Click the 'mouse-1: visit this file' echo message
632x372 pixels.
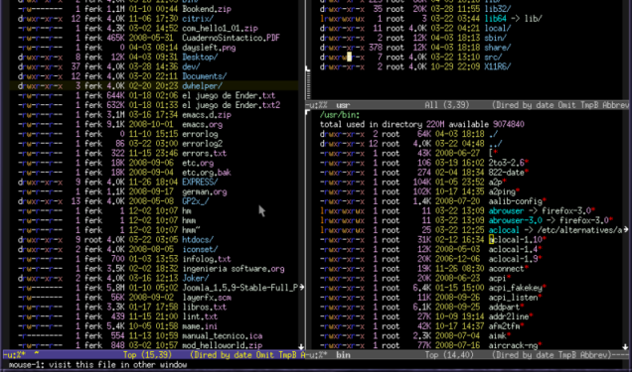(98, 365)
